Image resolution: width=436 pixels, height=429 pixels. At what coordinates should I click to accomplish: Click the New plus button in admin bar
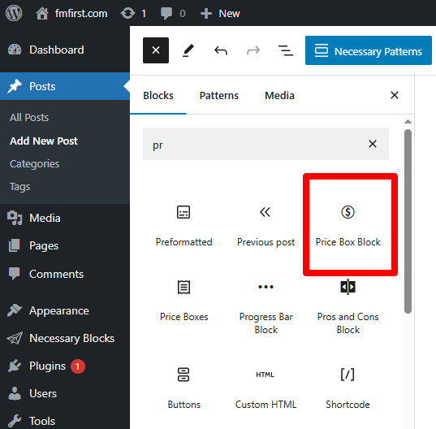tap(220, 13)
